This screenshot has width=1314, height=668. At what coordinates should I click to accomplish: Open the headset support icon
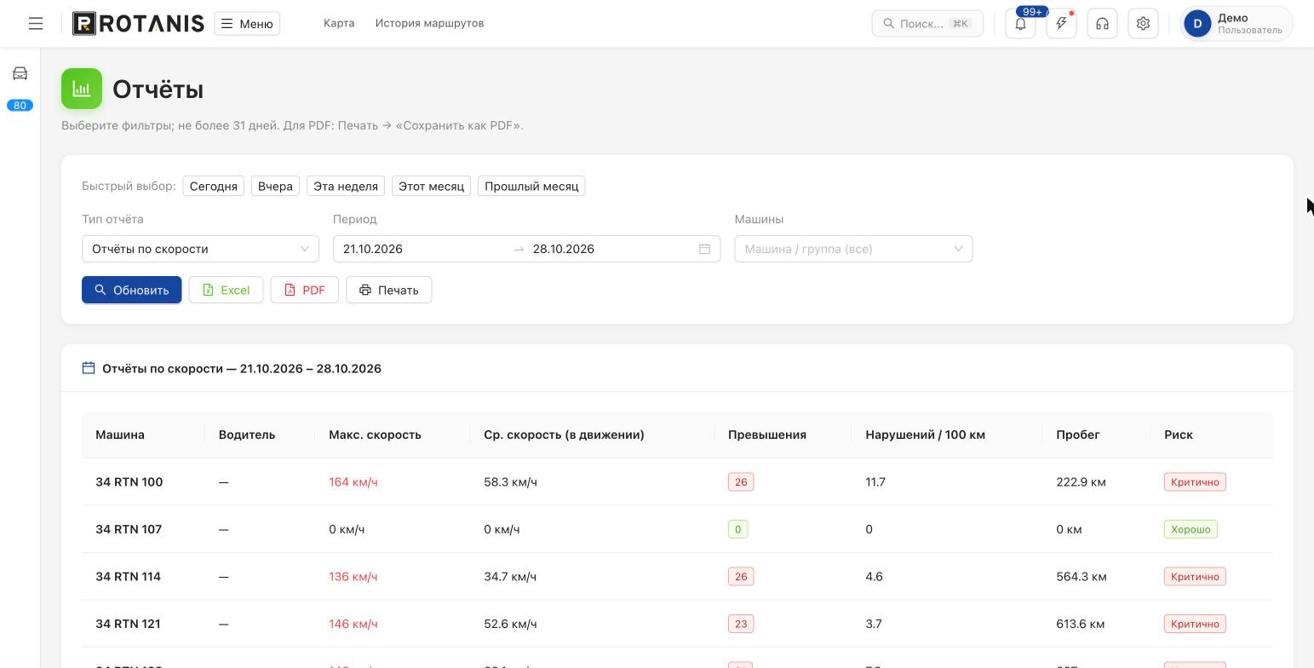point(1102,24)
